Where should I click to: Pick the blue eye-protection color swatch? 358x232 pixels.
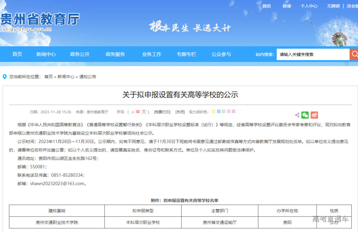[219, 112]
